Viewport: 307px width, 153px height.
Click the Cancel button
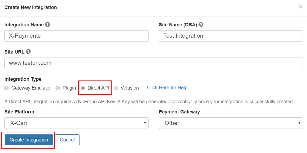(67, 140)
